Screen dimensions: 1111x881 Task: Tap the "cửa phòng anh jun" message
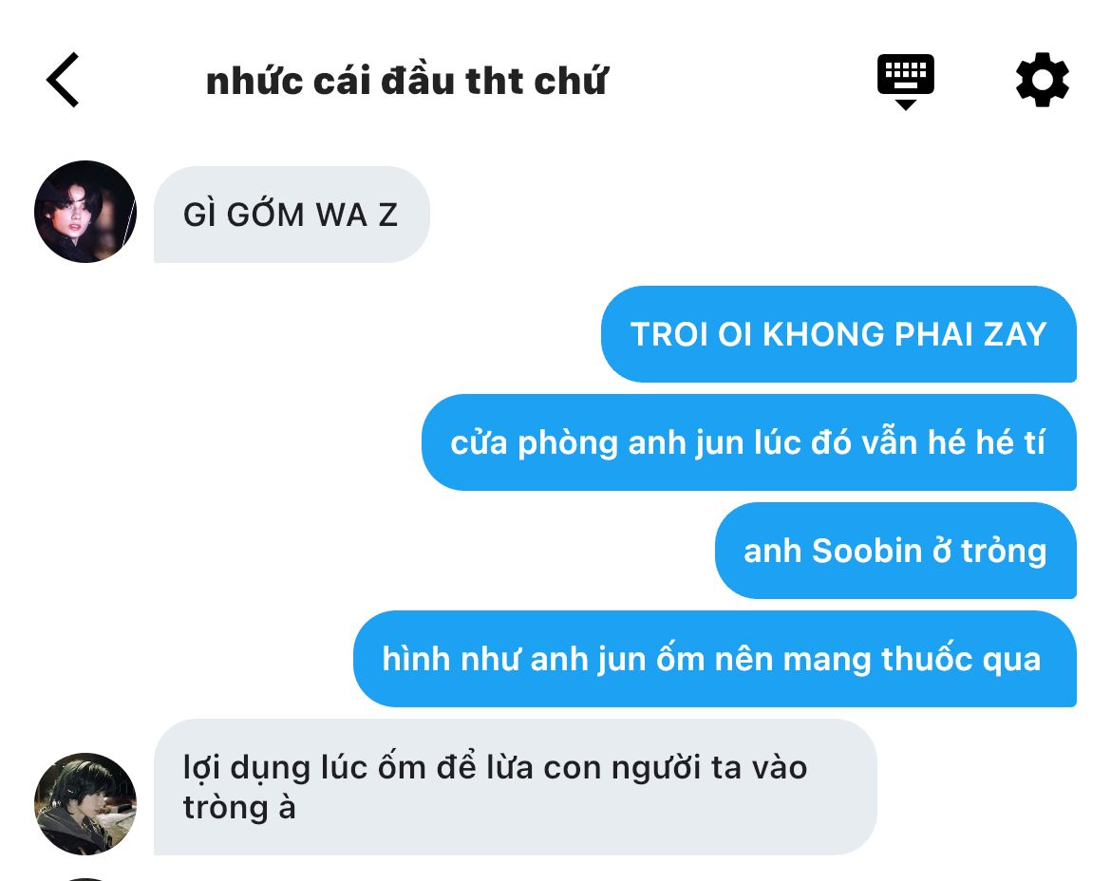[x=748, y=442]
